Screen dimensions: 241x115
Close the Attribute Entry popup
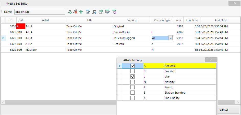tap(211, 60)
